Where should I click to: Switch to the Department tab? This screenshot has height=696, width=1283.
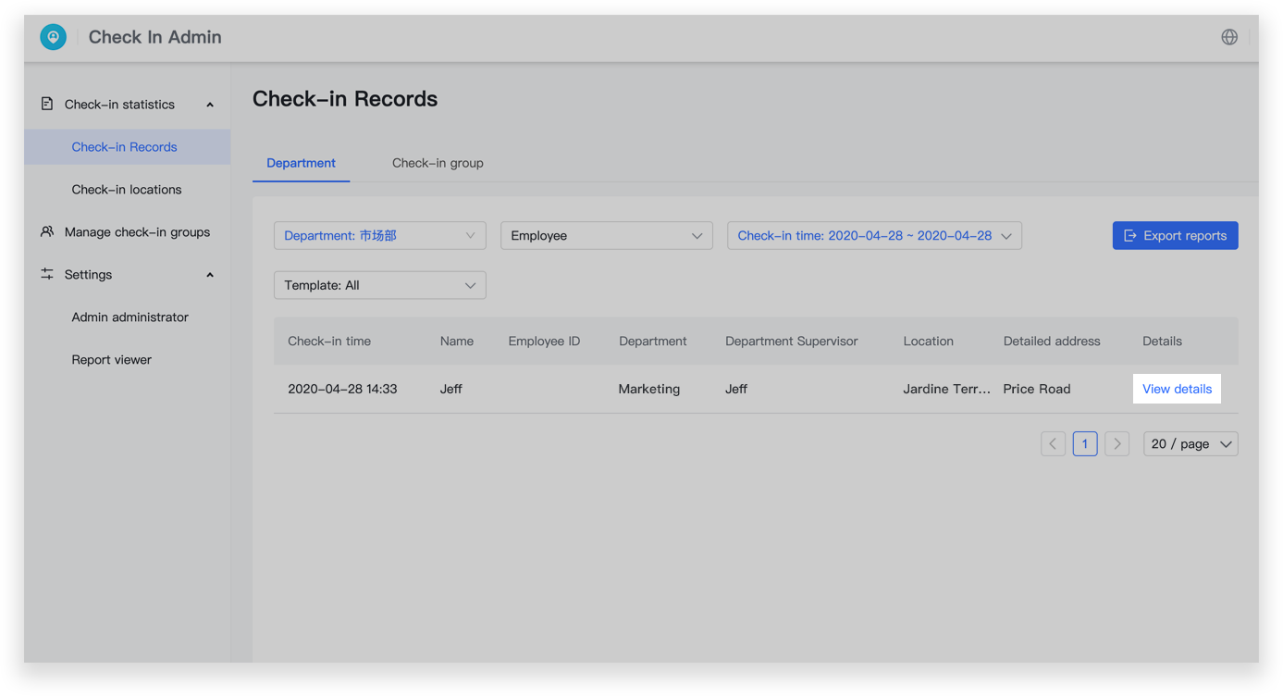click(x=301, y=163)
